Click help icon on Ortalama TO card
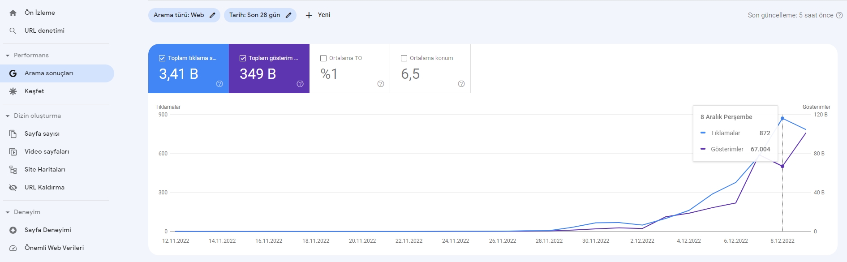This screenshot has width=847, height=262. [381, 84]
